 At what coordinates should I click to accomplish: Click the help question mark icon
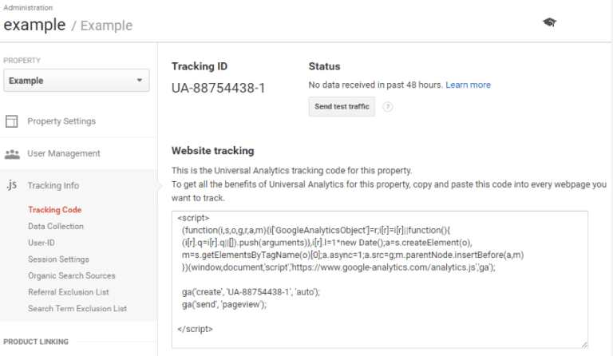(x=388, y=107)
